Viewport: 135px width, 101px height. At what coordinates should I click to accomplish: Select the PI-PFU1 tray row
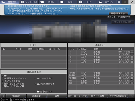pyautogui.click(x=101, y=73)
